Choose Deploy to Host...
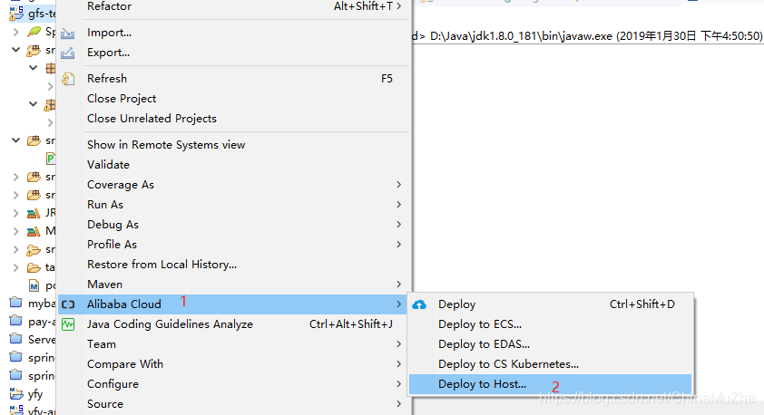The image size is (764, 415). (x=551, y=384)
